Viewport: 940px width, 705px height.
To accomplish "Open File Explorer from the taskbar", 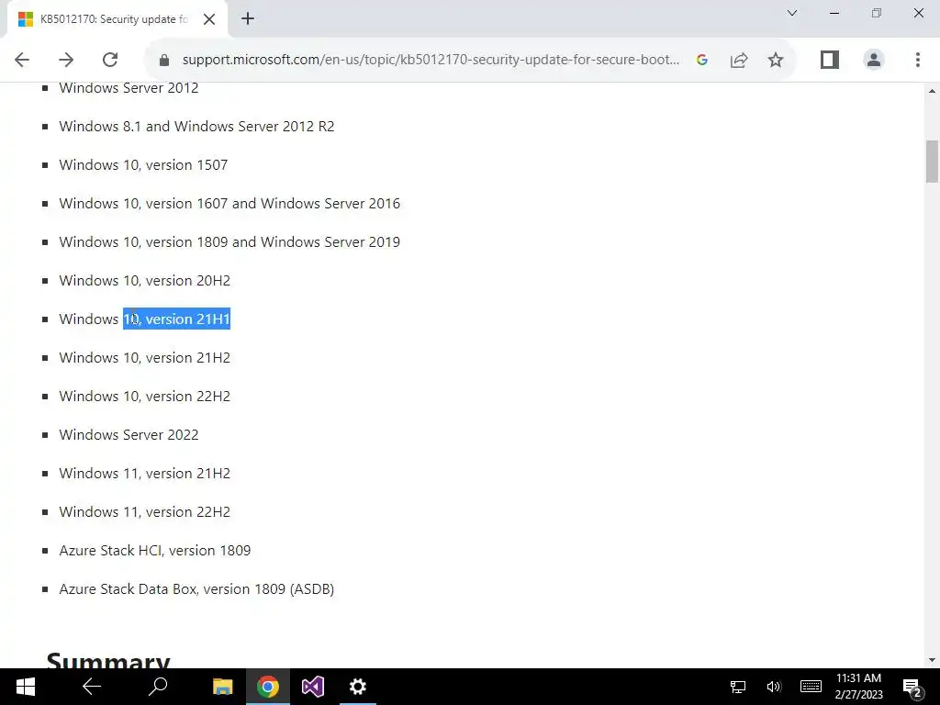I will click(223, 687).
